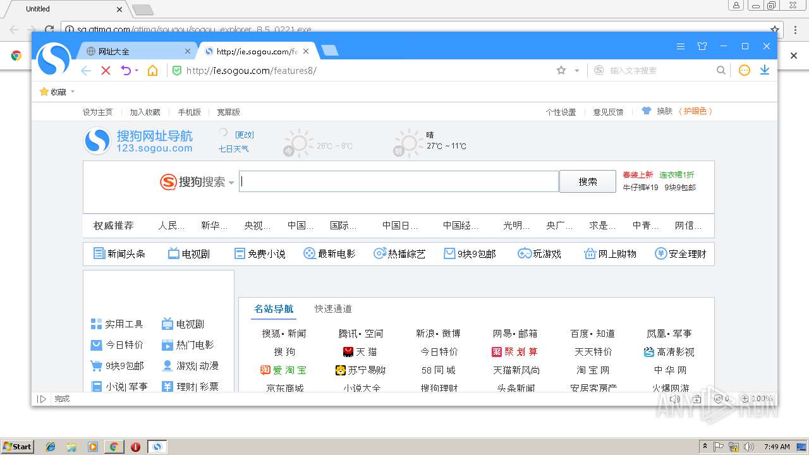This screenshot has height=455, width=809.
Task: Click the purple undo-close-tab icon
Action: [126, 70]
